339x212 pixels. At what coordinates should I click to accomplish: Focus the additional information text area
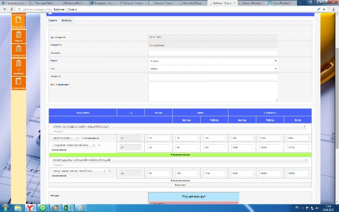(x=213, y=91)
